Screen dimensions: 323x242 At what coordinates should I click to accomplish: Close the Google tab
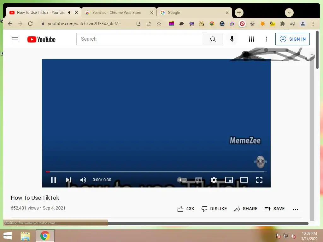tap(227, 13)
